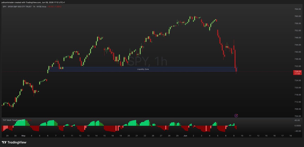Image resolution: width=304 pixels, height=147 pixels.
Task: Click the purple lightning bolt event icon
Action: point(236,116)
